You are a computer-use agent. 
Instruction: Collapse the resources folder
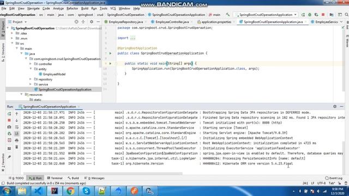[22, 94]
